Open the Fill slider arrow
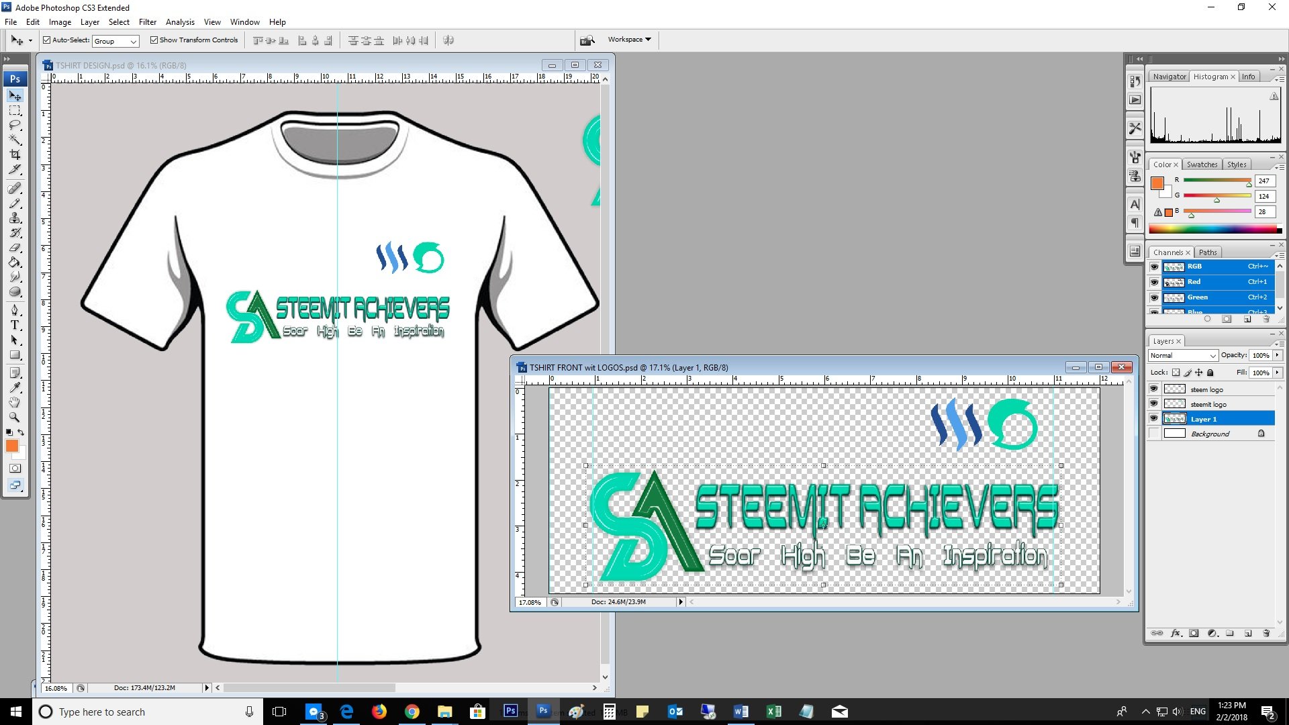Screen dimensions: 1289x725 click(1277, 373)
